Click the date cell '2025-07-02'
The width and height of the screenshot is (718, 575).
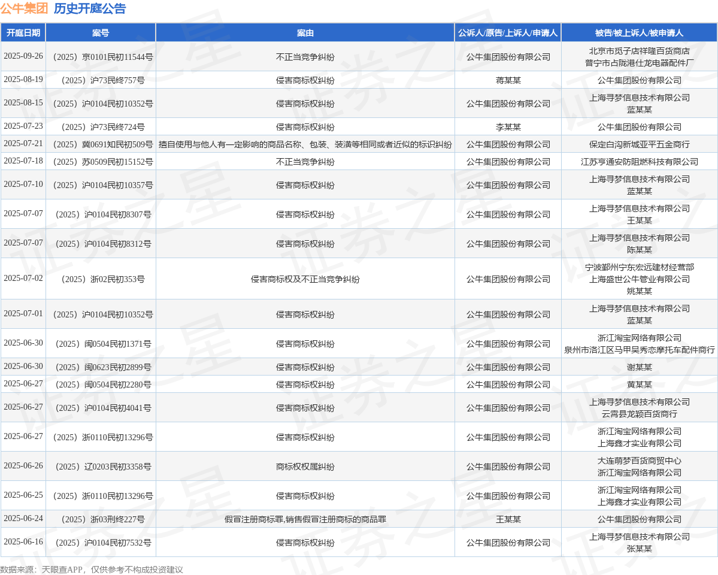[x=23, y=278]
